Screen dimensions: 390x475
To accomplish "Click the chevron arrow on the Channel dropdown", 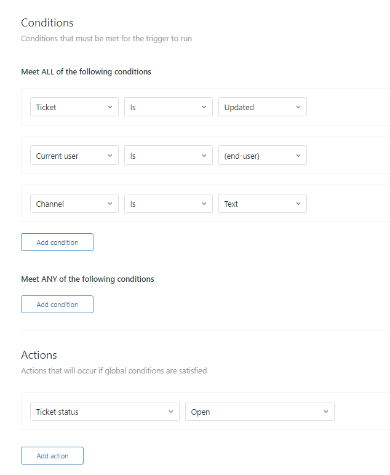I will pos(110,204).
